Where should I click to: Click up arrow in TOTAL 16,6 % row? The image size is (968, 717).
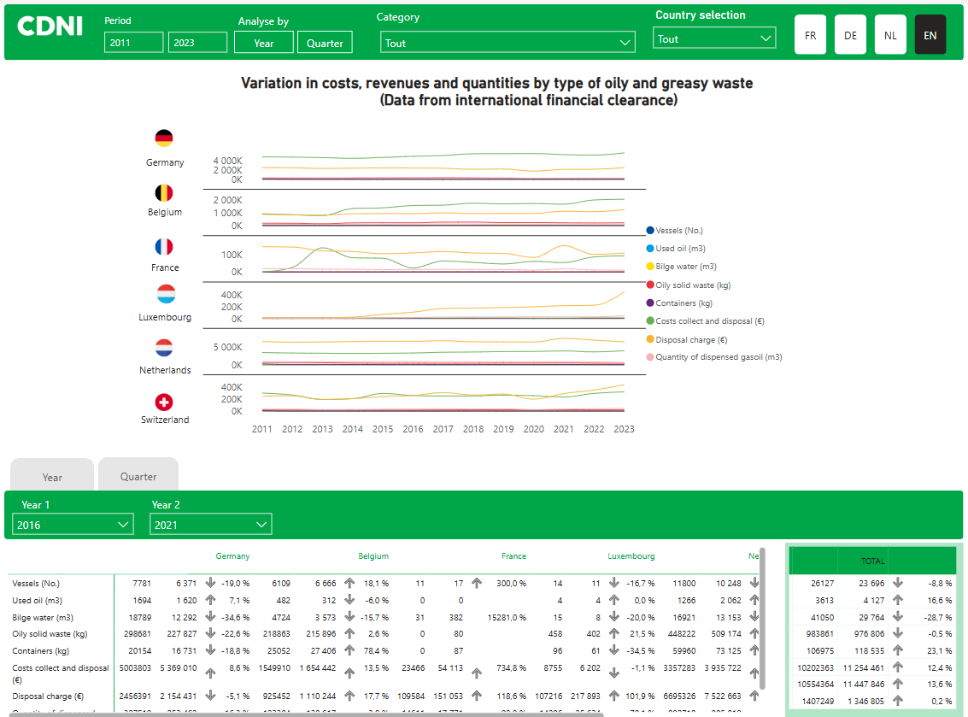click(x=898, y=600)
